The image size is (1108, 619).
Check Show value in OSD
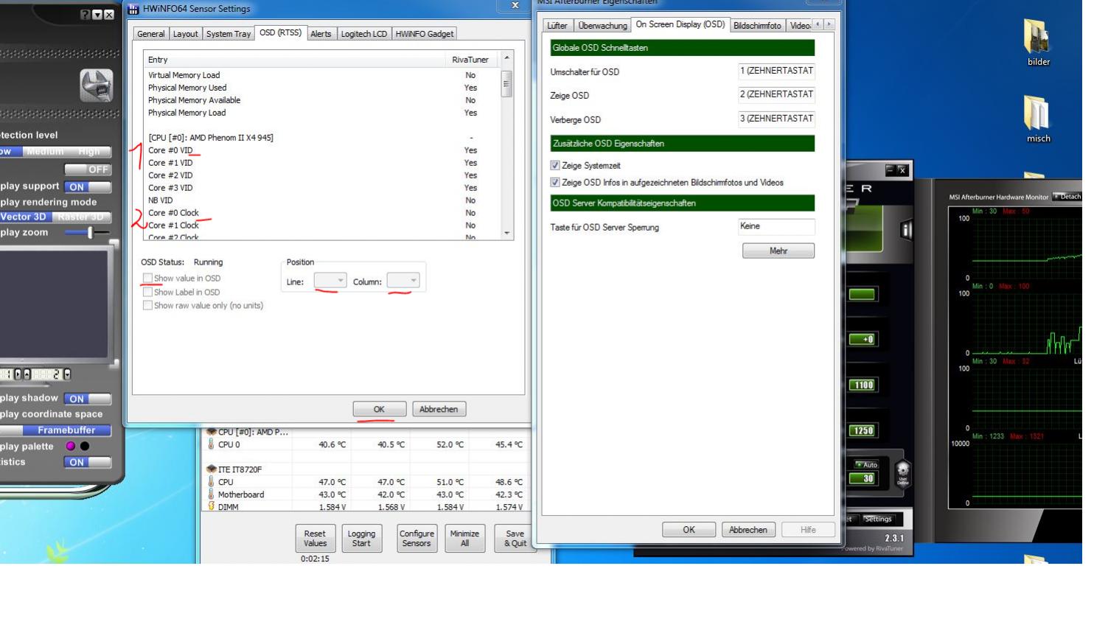coord(147,278)
